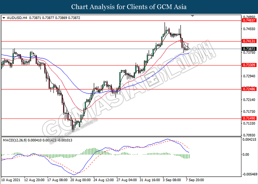The width and height of the screenshot is (258, 184).
Task: Click the 0.004215 MACD scale value
Action: (250, 139)
